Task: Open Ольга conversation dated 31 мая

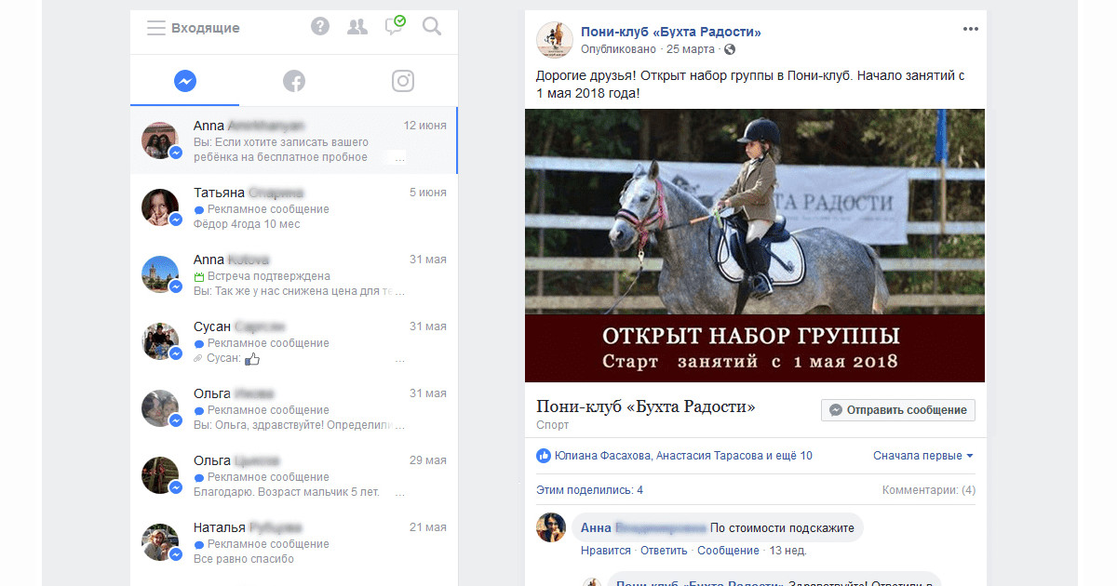Action: pyautogui.click(x=294, y=408)
